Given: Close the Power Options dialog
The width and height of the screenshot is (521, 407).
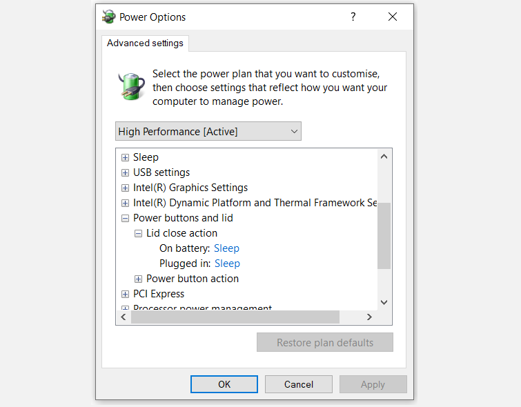Looking at the screenshot, I should [393, 17].
